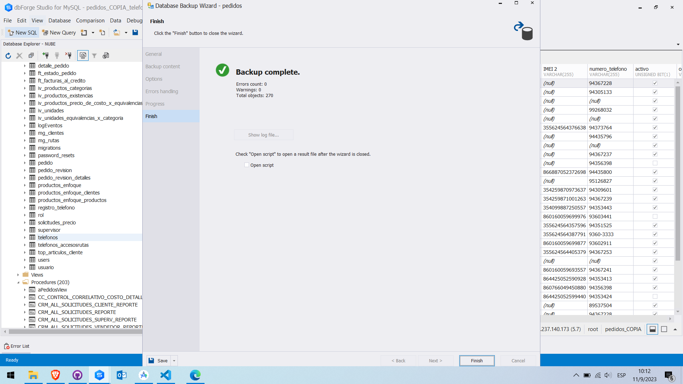Toggle activo checkbox for number 89537504
683x384 pixels.
click(x=655, y=305)
